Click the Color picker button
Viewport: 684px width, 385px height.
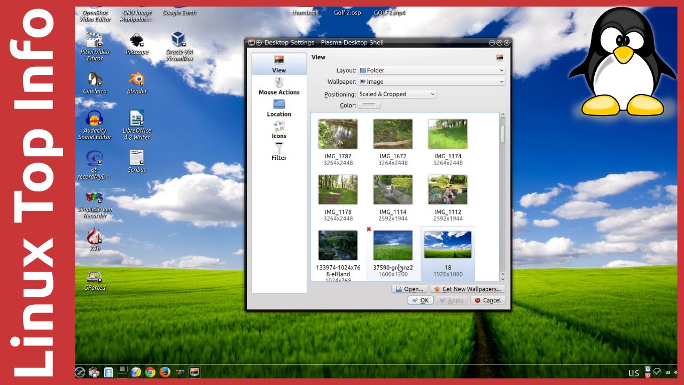[x=369, y=105]
